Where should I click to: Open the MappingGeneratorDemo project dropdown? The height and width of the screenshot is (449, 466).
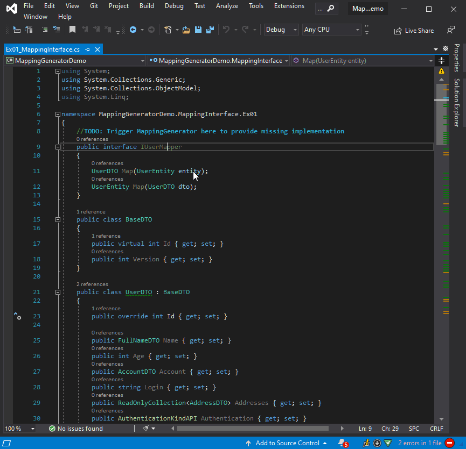point(75,61)
